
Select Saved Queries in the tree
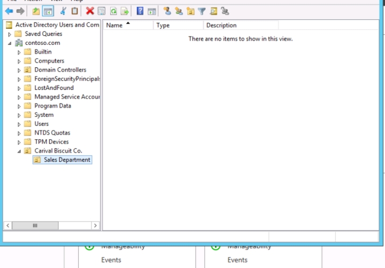[43, 34]
